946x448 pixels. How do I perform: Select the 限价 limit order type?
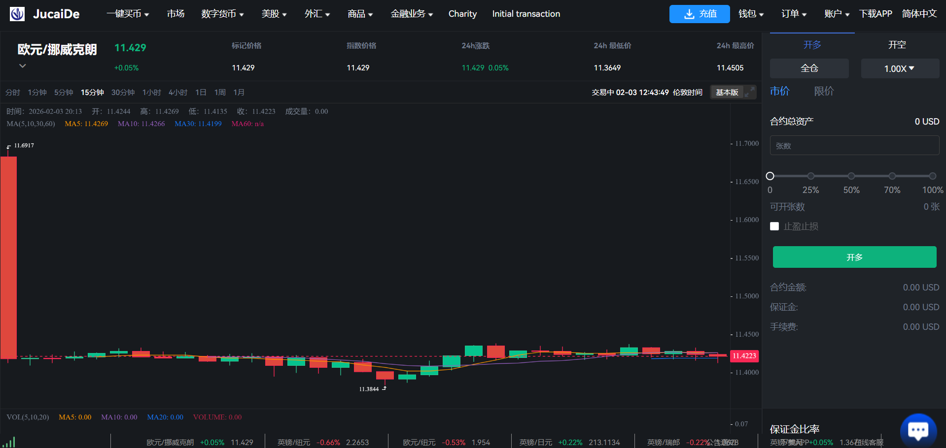pyautogui.click(x=824, y=91)
